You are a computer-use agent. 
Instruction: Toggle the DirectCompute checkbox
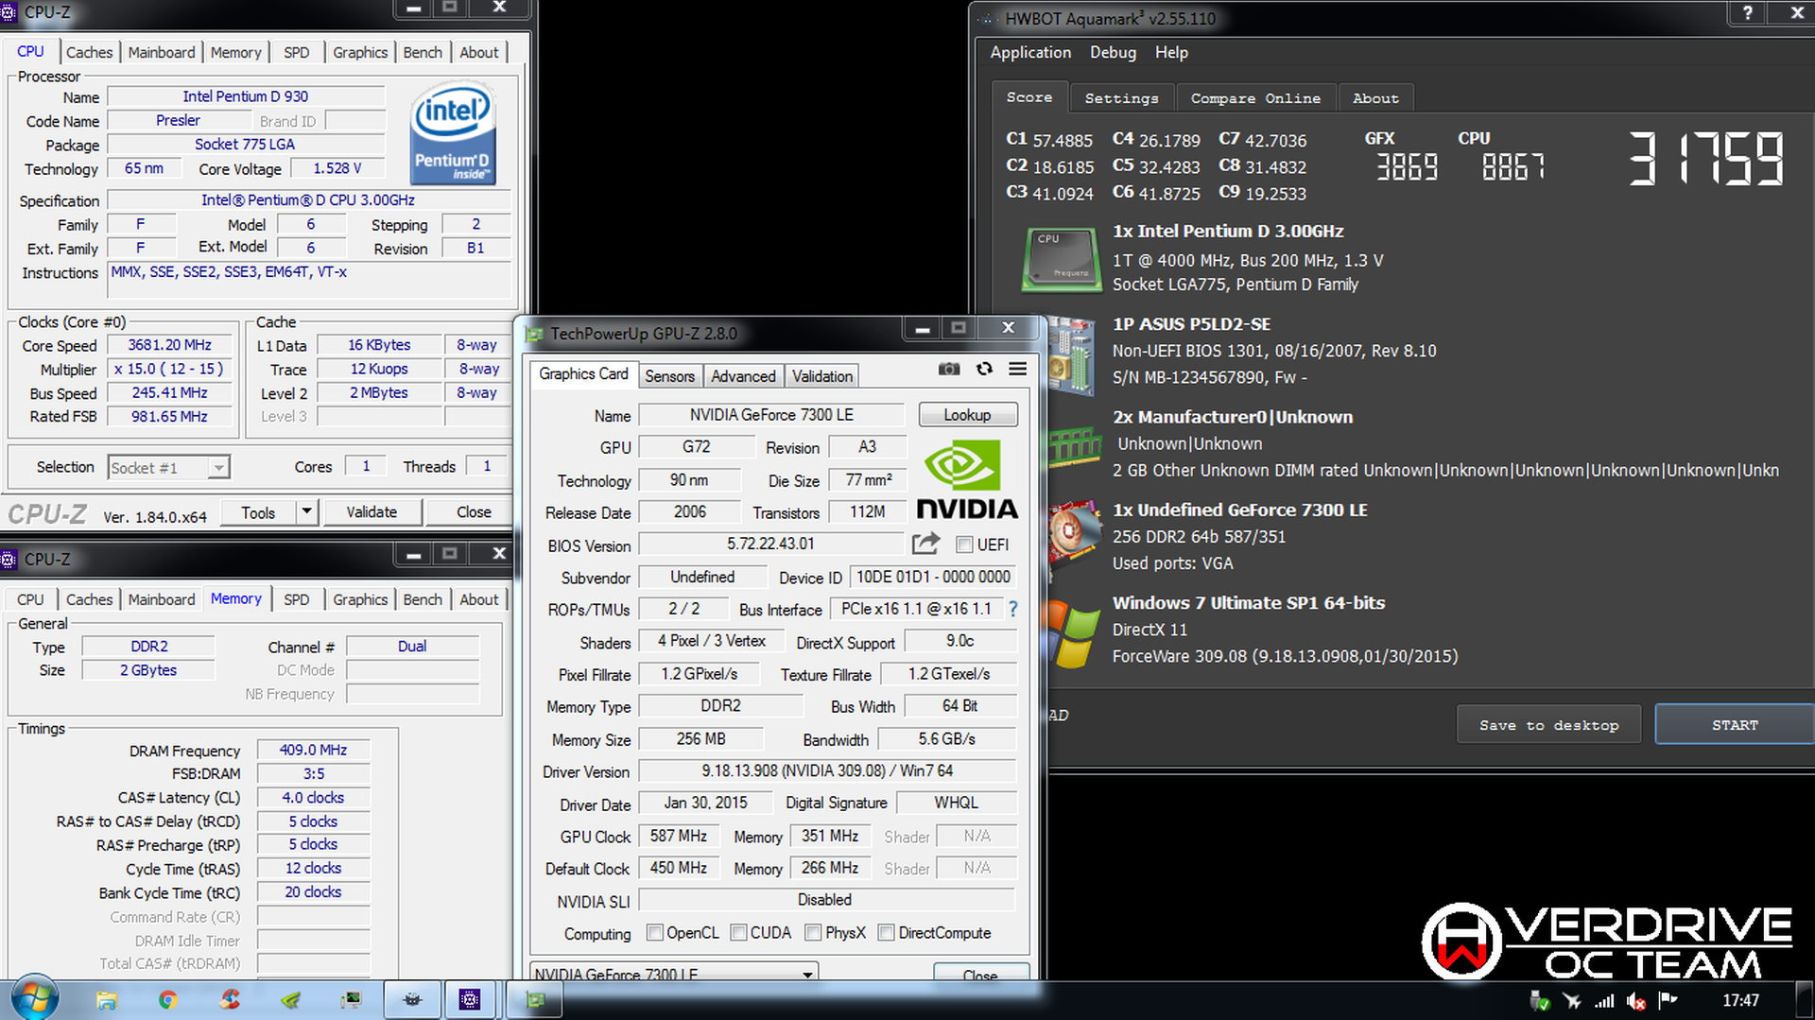click(887, 932)
